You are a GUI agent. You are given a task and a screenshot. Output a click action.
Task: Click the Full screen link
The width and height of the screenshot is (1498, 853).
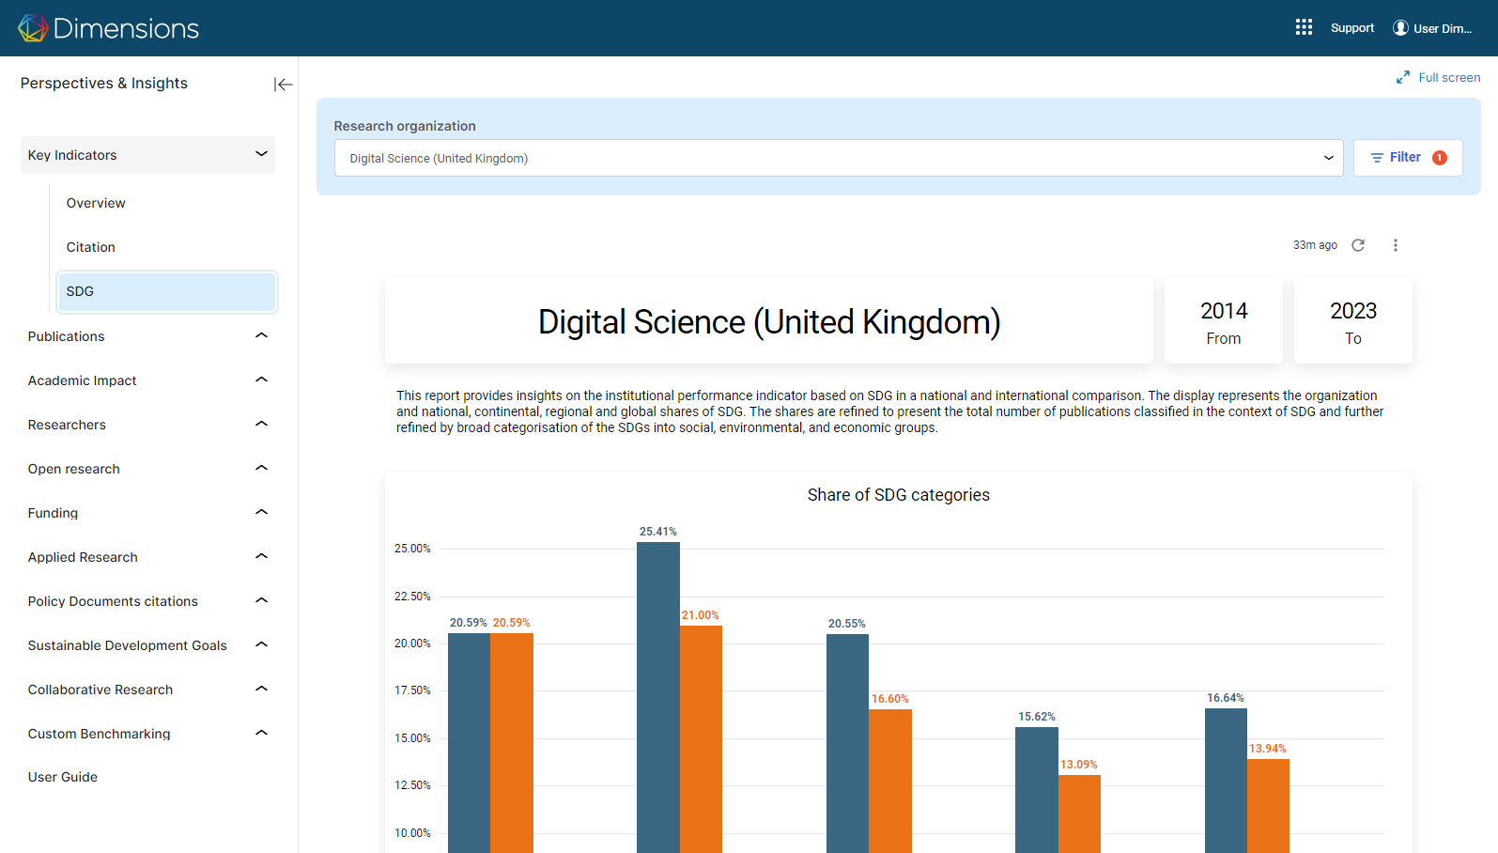(x=1449, y=77)
